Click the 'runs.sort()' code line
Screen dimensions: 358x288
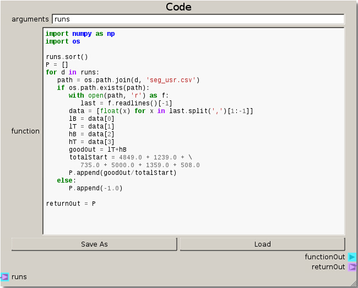[x=67, y=57]
